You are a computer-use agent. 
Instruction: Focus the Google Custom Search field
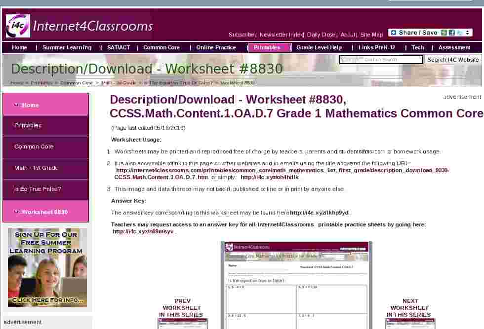pyautogui.click(x=381, y=60)
